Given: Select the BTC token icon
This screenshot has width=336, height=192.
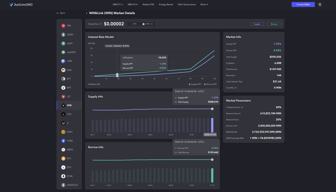Looking at the screenshot, I should pyautogui.click(x=63, y=158).
